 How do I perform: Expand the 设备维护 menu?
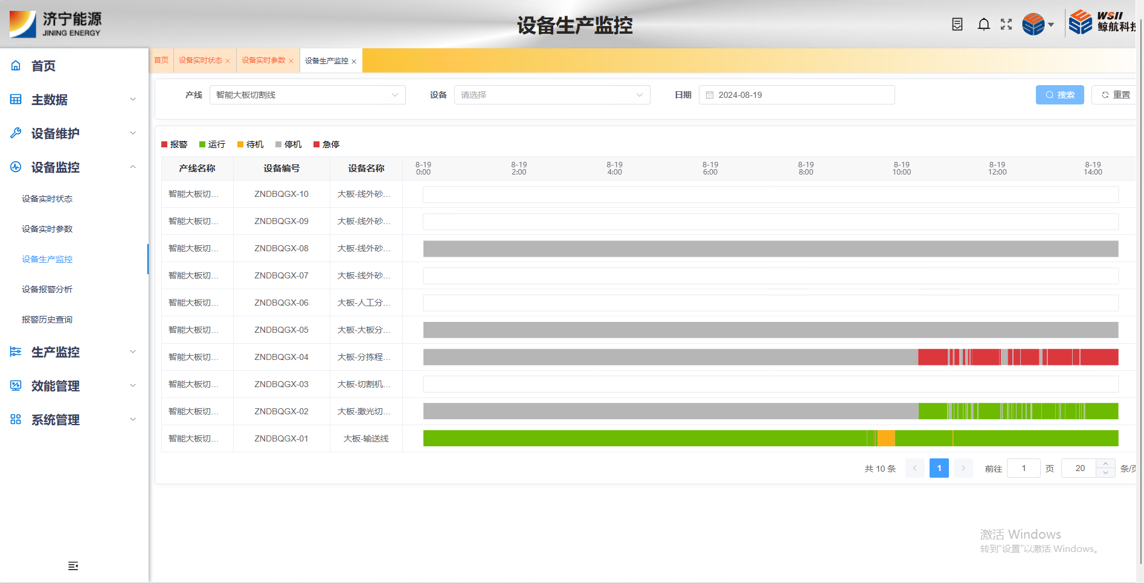(133, 133)
